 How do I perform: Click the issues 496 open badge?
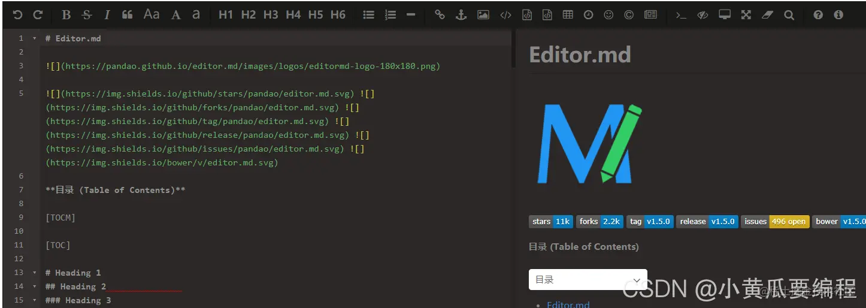pyautogui.click(x=775, y=222)
